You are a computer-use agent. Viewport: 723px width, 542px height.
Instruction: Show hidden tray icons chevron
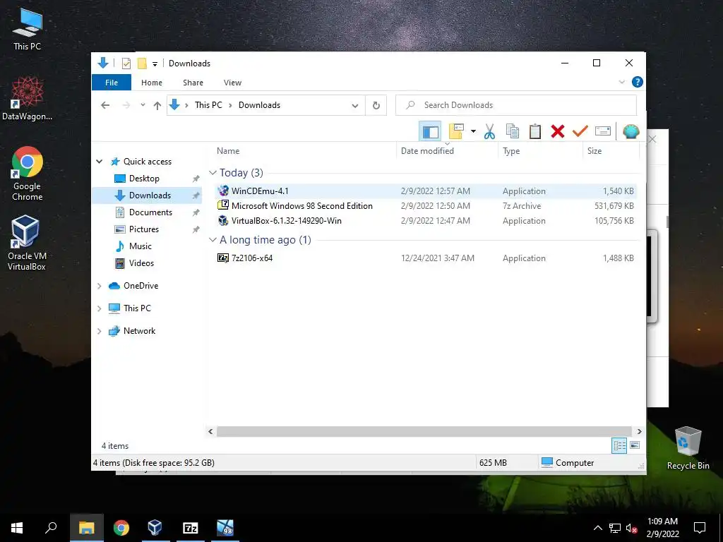(x=597, y=528)
